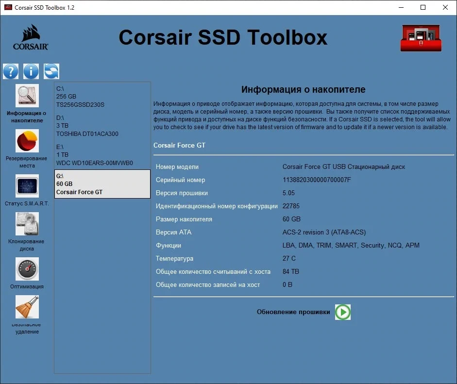This screenshot has height=384, width=457.
Task: Select drive E:\ WDC WD10EARS-00MVWB0
Action: 102,155
